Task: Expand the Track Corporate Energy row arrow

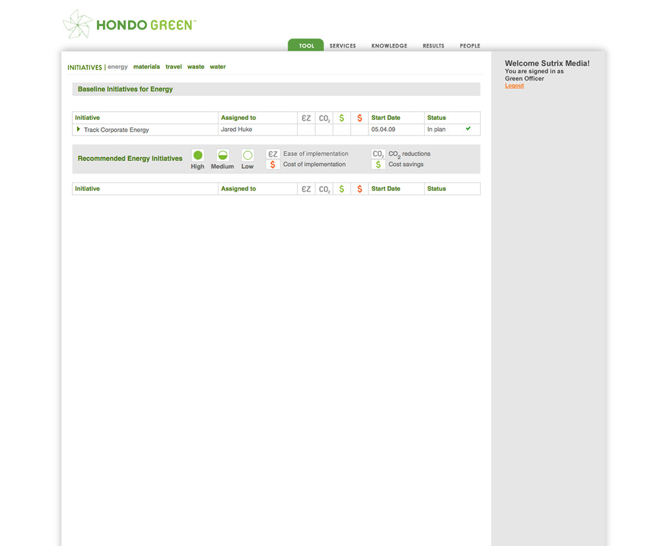Action: coord(78,129)
